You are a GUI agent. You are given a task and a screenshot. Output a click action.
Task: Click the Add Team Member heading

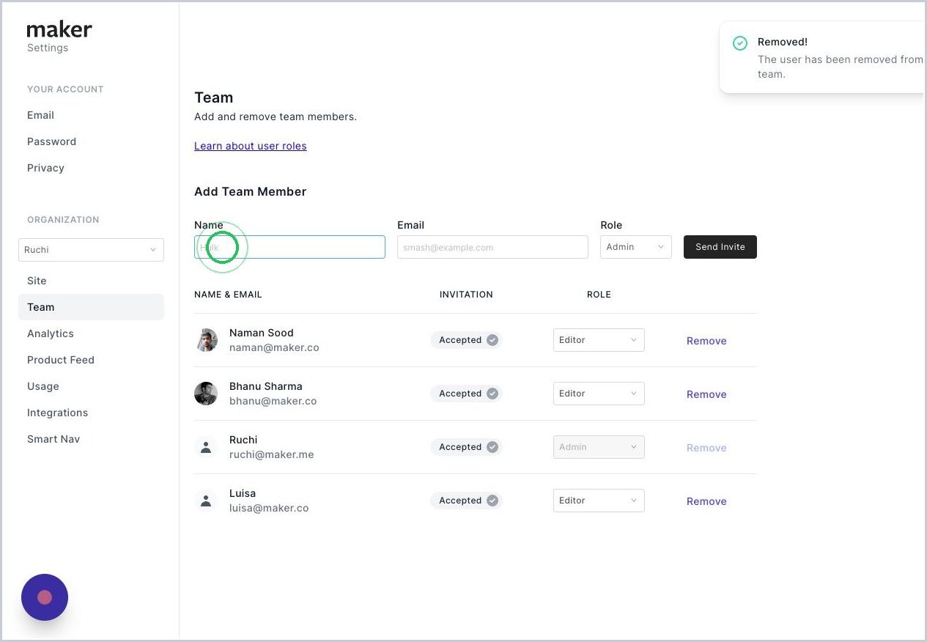[251, 191]
